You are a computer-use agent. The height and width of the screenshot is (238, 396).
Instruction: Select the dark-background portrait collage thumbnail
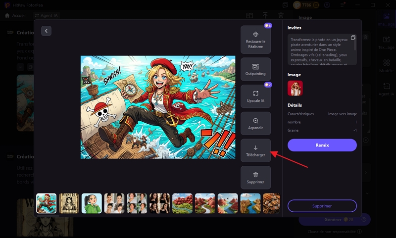(x=159, y=203)
